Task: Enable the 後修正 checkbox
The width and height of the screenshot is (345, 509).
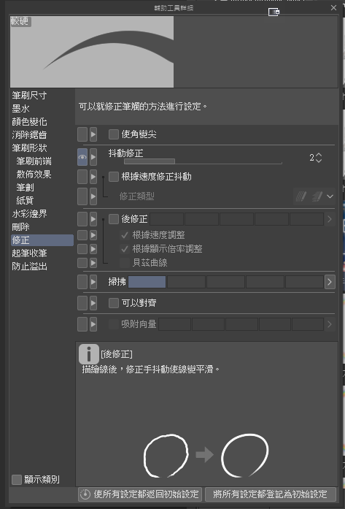Action: [x=114, y=219]
